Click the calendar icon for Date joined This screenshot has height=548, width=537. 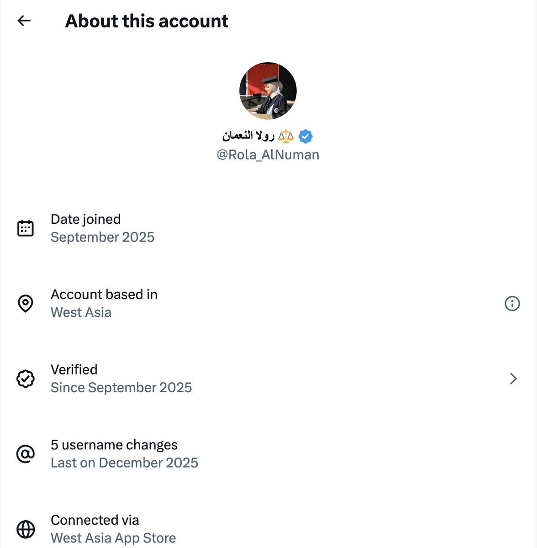coord(26,228)
